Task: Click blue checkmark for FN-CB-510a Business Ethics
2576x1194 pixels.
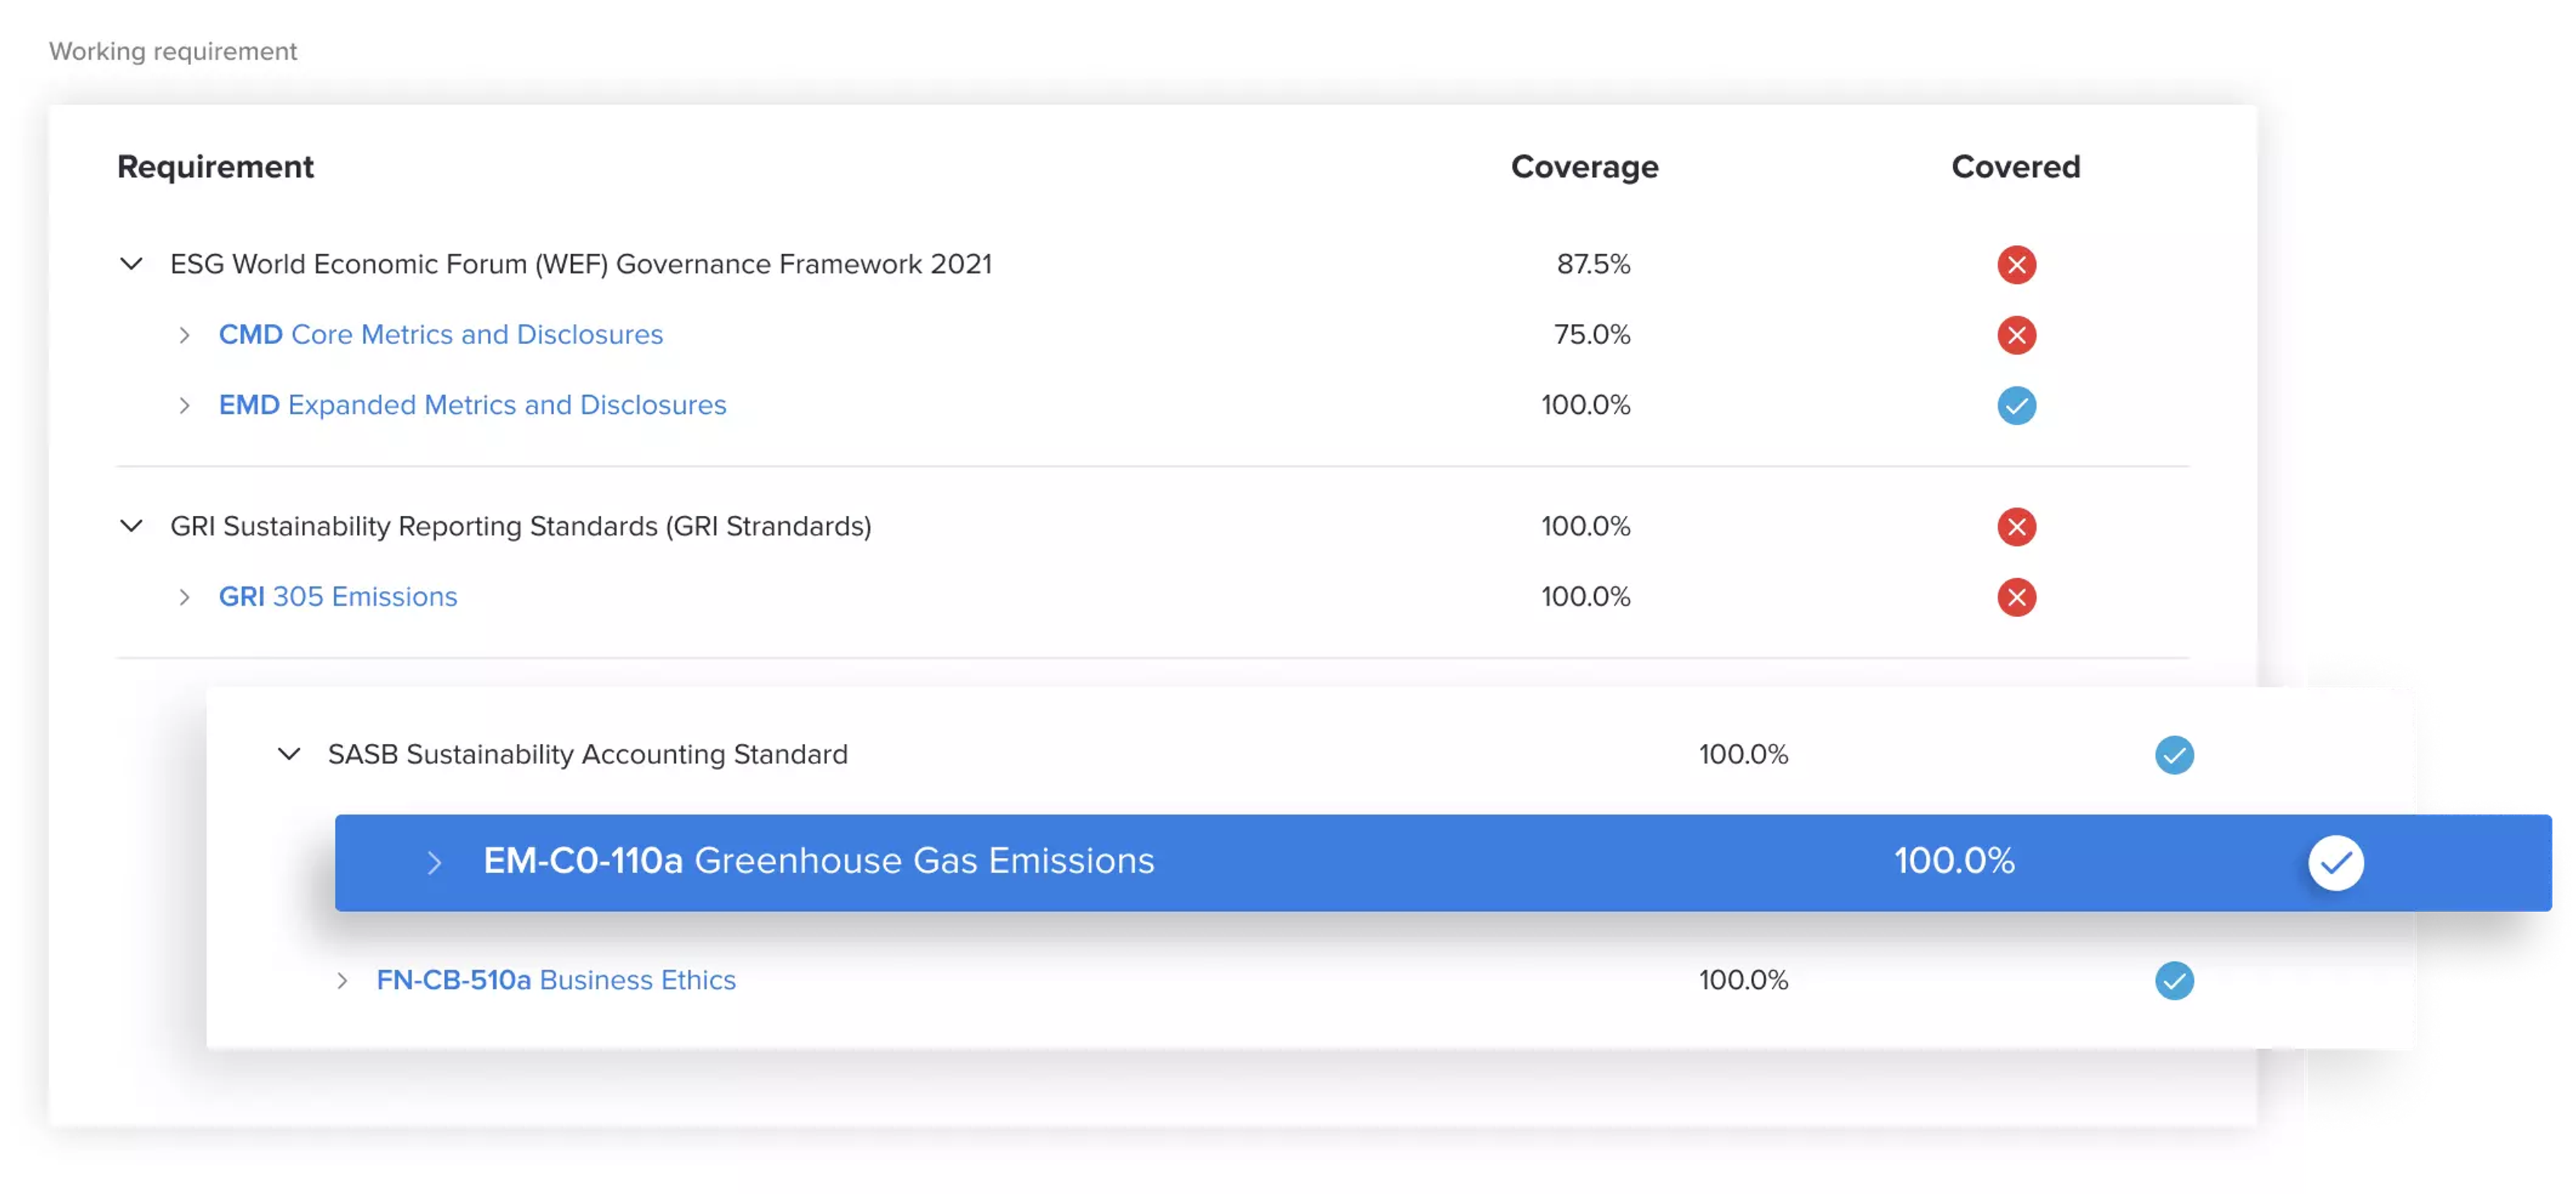Action: coord(2173,981)
